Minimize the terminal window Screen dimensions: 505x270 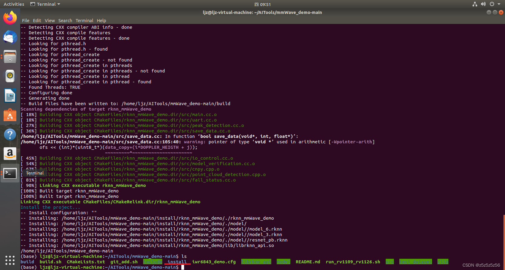pos(489,12)
